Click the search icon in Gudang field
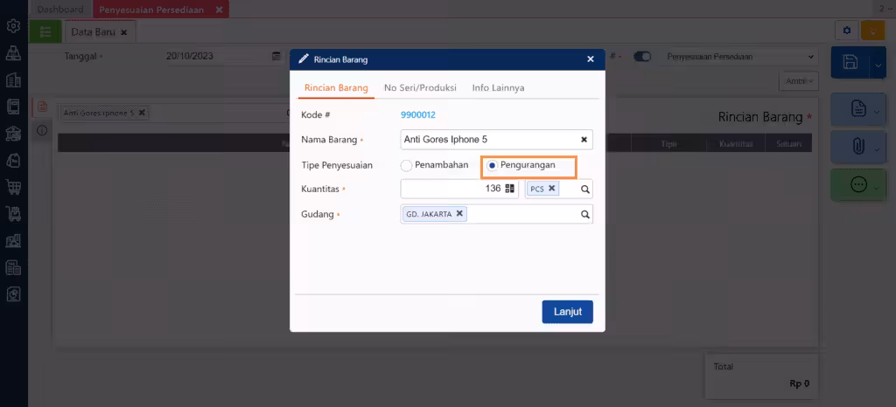This screenshot has height=407, width=896. [x=585, y=214]
